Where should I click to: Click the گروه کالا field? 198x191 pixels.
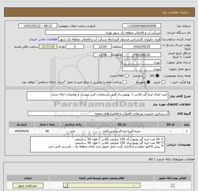[x=98, y=114]
